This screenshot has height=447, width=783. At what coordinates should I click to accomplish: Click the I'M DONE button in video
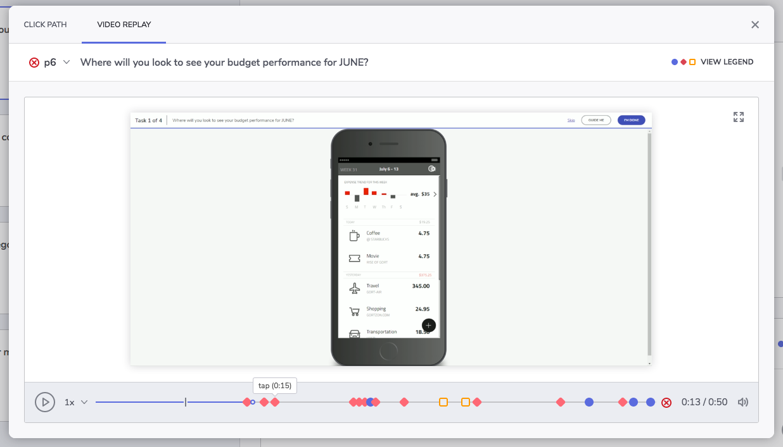631,120
